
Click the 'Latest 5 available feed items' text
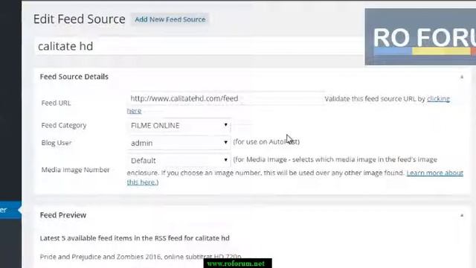pos(135,238)
